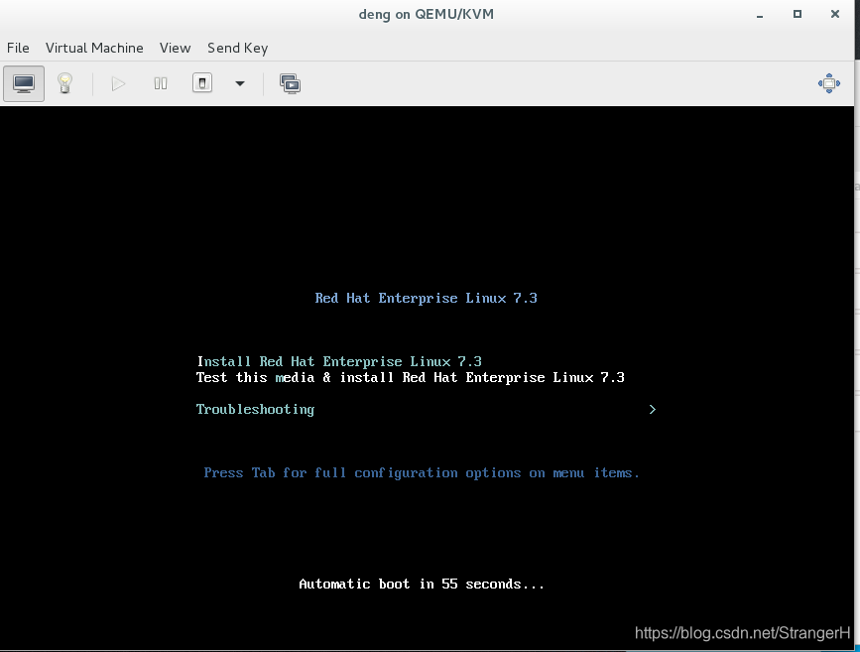
Task: Click the Press Tab configuration hint
Action: 422,473
